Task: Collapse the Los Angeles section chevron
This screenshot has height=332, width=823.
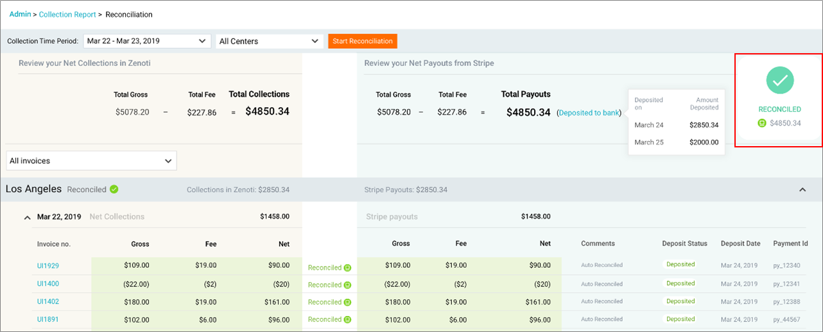Action: 802,190
